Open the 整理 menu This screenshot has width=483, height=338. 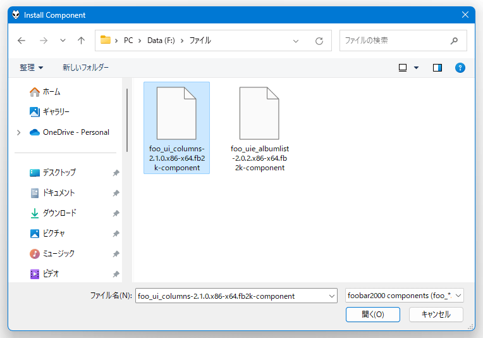(x=31, y=68)
